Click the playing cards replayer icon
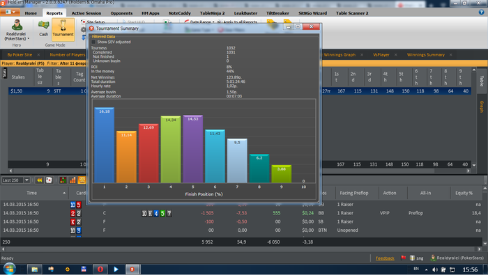488x275 pixels. 49,180
